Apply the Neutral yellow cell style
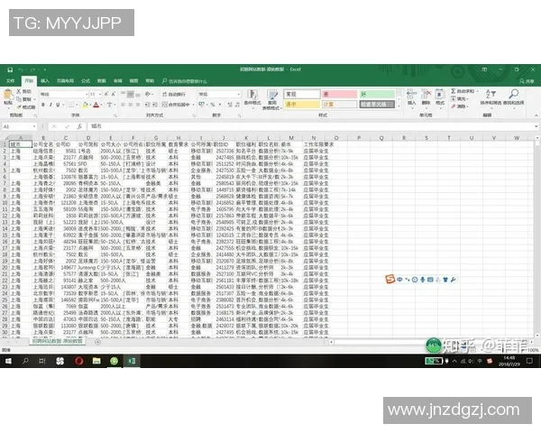Viewport: 541px width, 433px height. (x=302, y=105)
